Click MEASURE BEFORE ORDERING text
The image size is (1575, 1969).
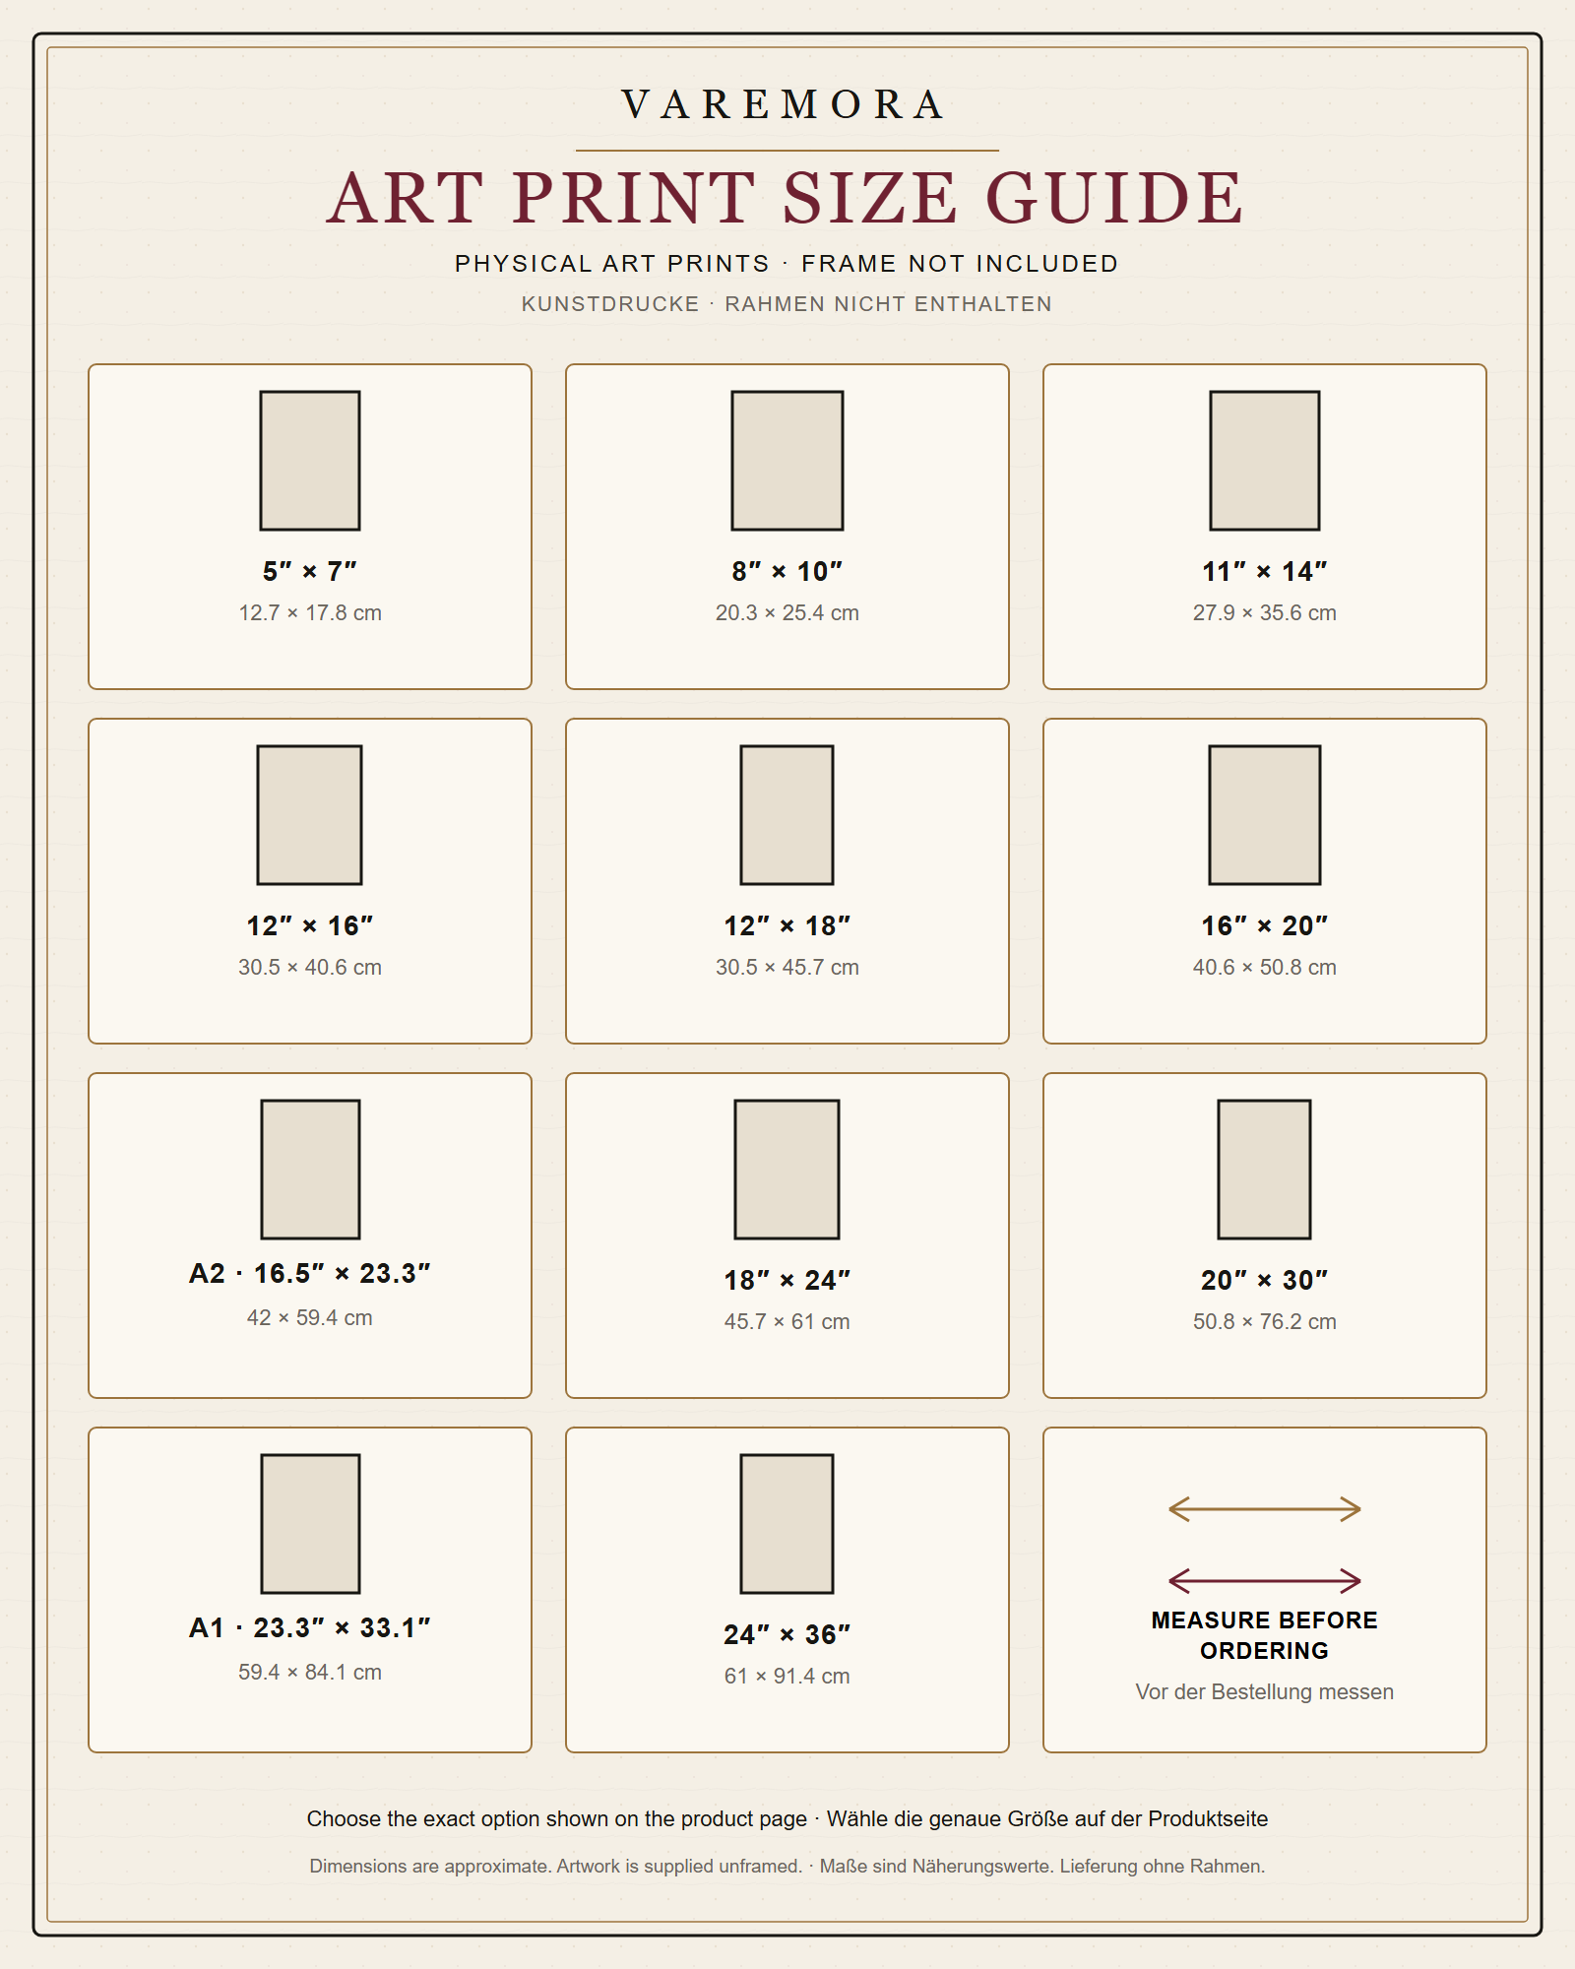click(x=1265, y=1635)
